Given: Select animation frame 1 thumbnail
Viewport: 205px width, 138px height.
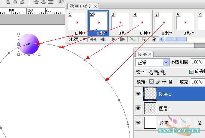Looking at the screenshot, I should click(x=77, y=21).
